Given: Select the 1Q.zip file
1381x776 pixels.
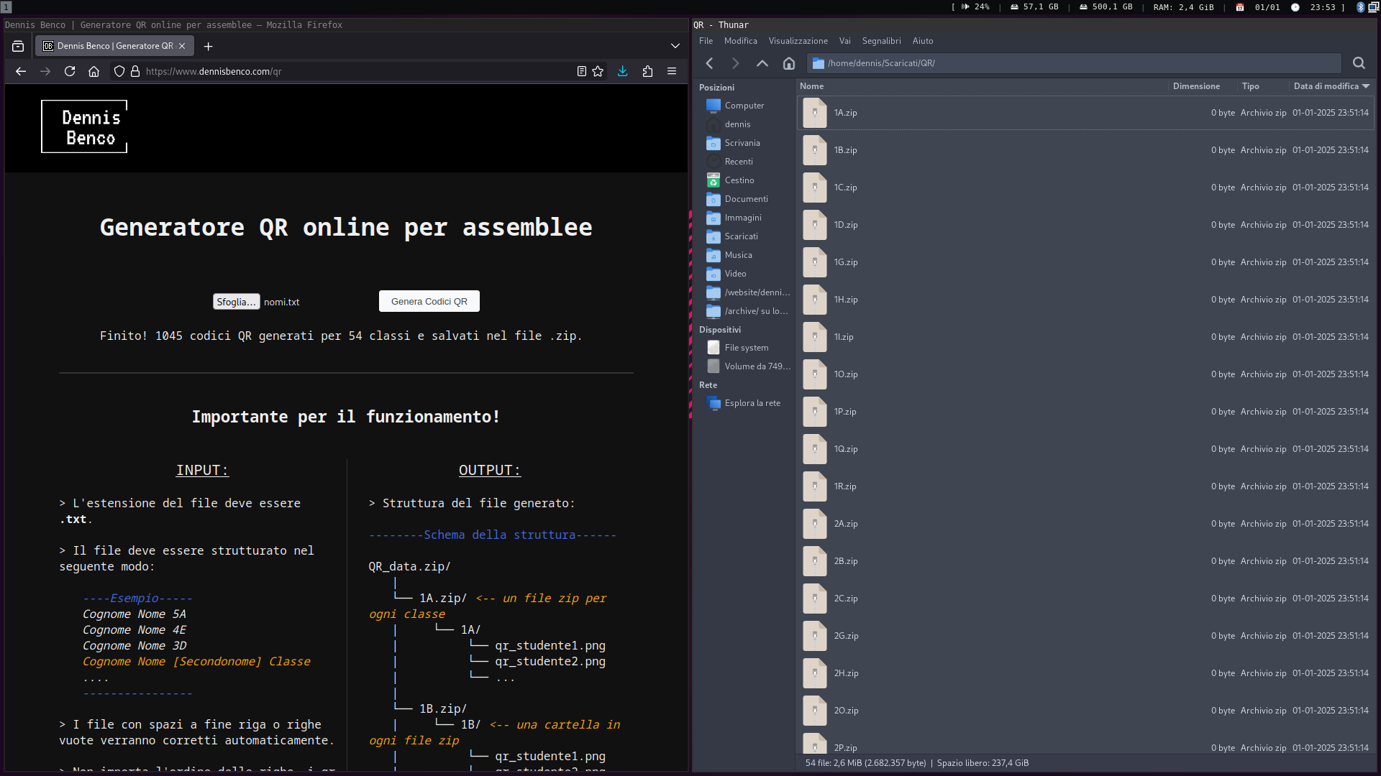Looking at the screenshot, I should point(1085,449).
